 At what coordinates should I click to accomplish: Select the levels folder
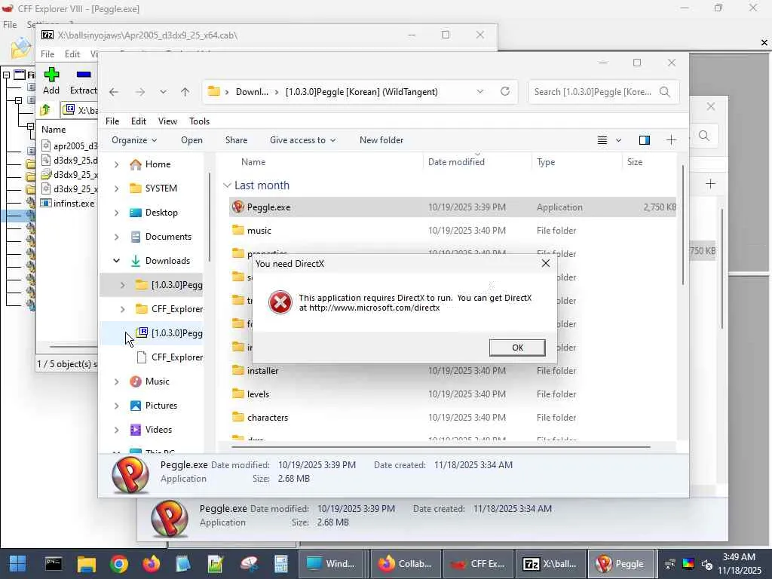pos(258,394)
